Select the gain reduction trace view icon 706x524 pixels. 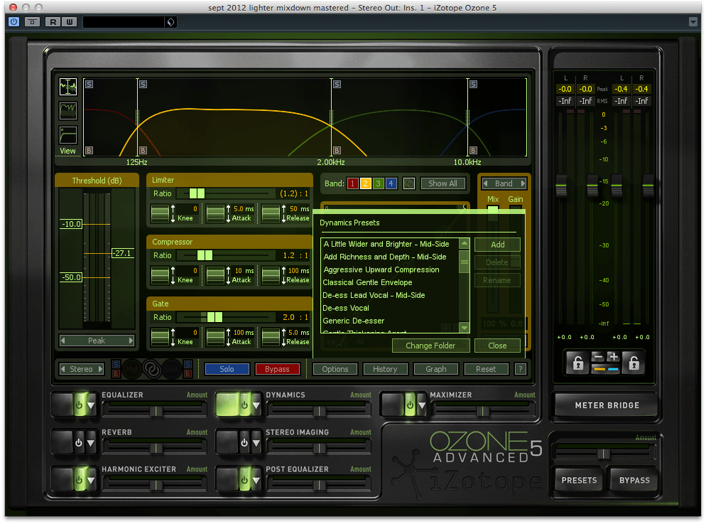point(68,111)
